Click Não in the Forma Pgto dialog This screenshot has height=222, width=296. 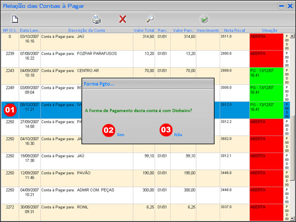(x=178, y=134)
